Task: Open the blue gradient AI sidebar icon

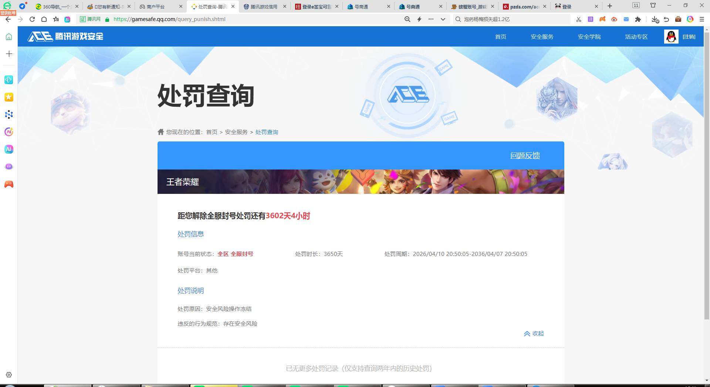Action: pos(9,149)
